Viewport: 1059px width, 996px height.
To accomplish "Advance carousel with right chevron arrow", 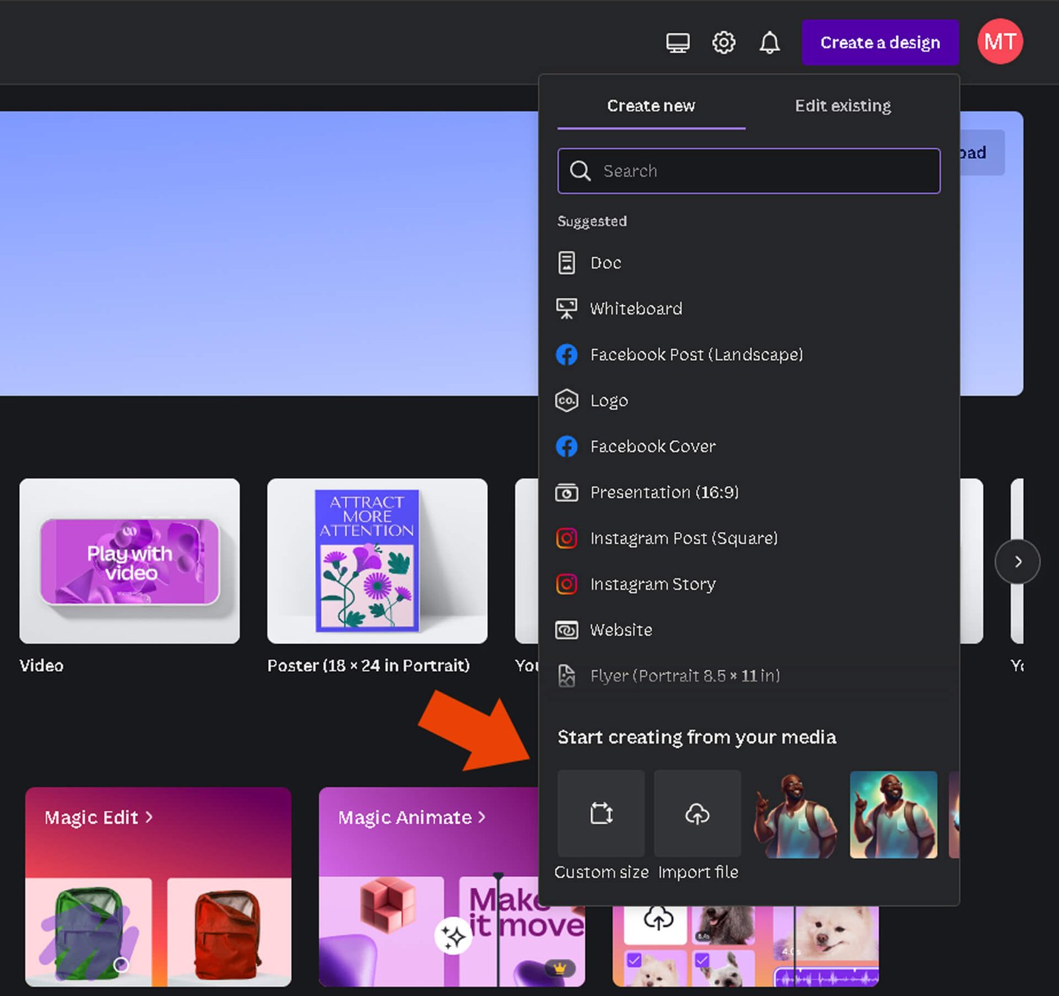I will point(1018,562).
